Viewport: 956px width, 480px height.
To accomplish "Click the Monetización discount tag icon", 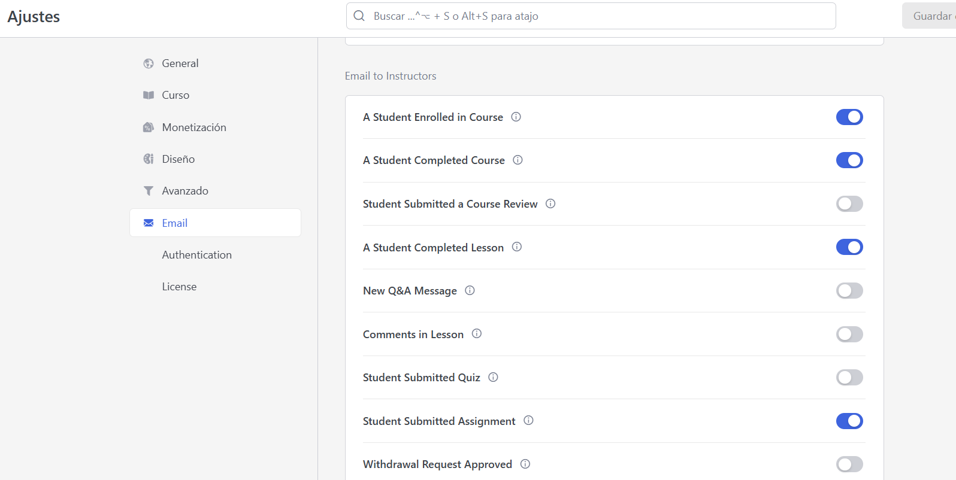I will (149, 127).
